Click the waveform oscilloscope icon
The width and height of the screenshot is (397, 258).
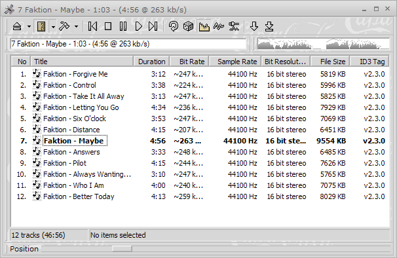pyautogui.click(x=219, y=26)
